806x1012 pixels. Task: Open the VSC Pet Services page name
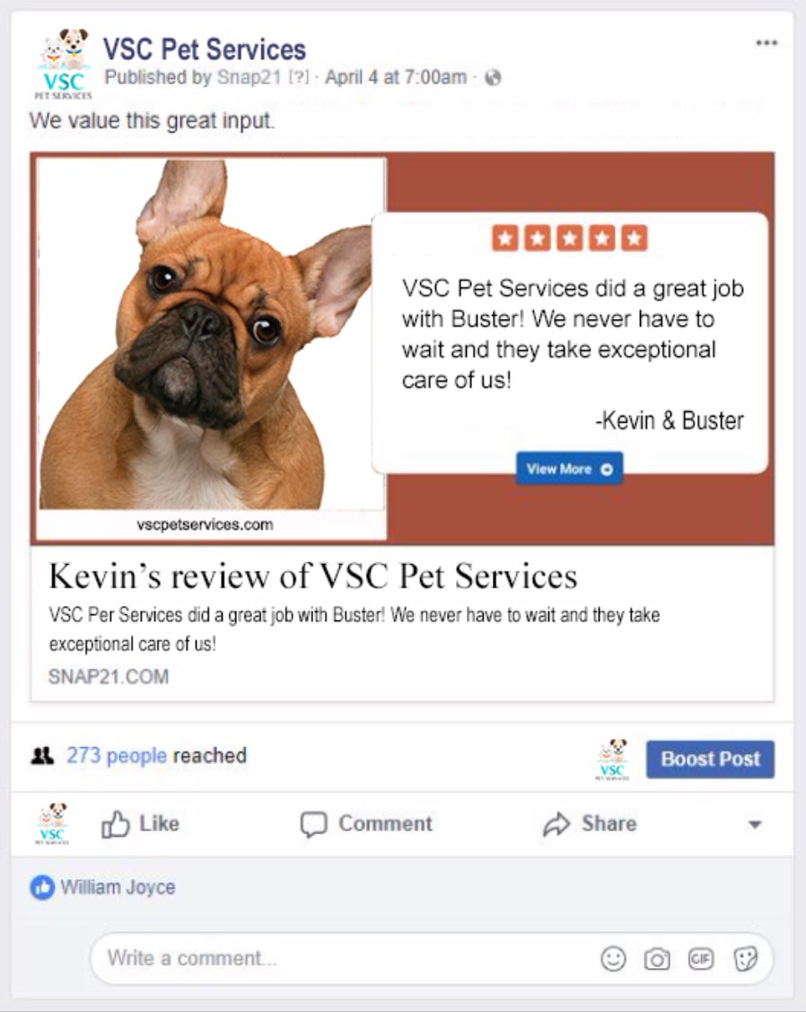(205, 49)
